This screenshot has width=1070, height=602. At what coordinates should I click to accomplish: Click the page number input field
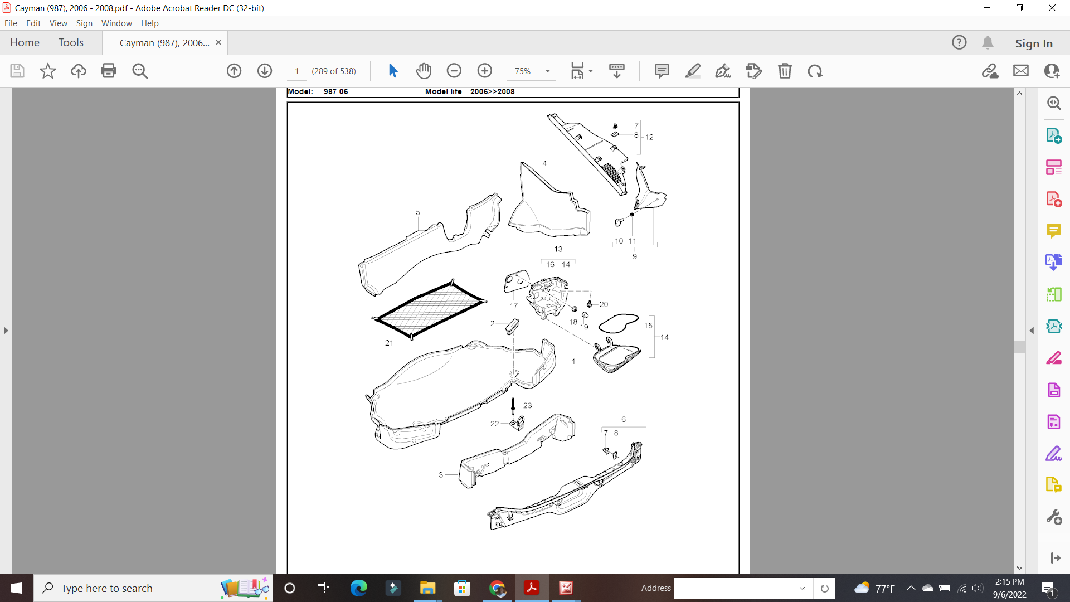pyautogui.click(x=297, y=71)
